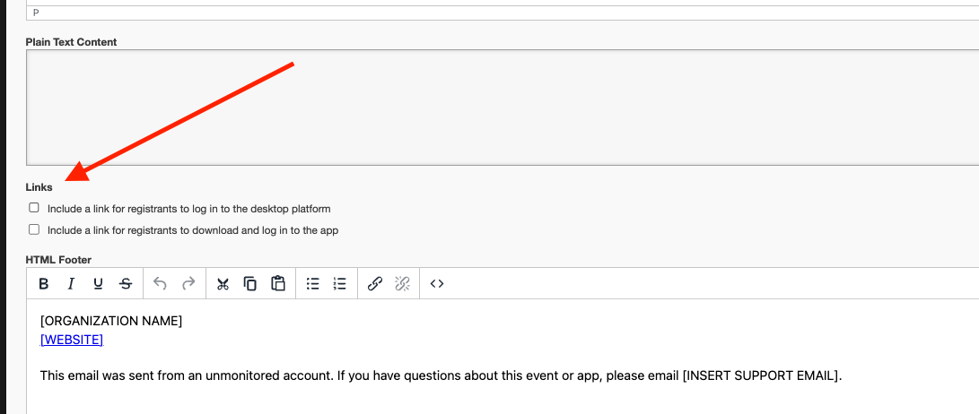Click into the Plain Text Content box

[501, 108]
